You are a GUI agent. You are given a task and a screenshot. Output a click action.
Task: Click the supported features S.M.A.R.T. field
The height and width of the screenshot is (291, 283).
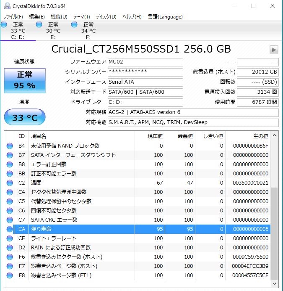(193, 122)
